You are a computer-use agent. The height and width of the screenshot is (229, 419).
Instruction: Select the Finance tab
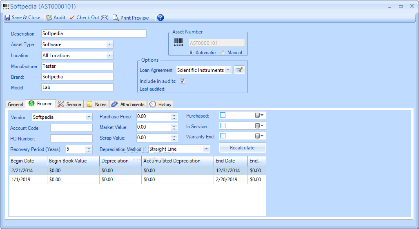[x=40, y=104]
